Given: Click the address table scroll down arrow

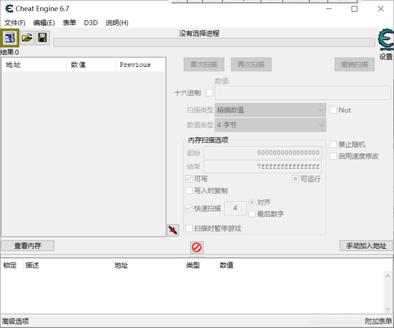Looking at the screenshot, I should pyautogui.click(x=388, y=309).
